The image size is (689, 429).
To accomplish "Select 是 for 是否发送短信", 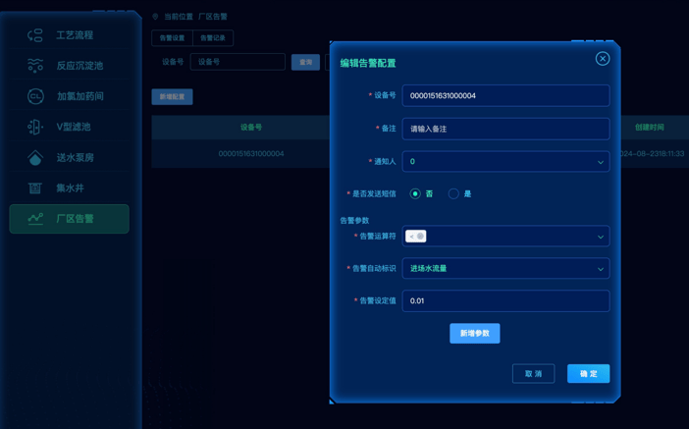I will [x=453, y=193].
